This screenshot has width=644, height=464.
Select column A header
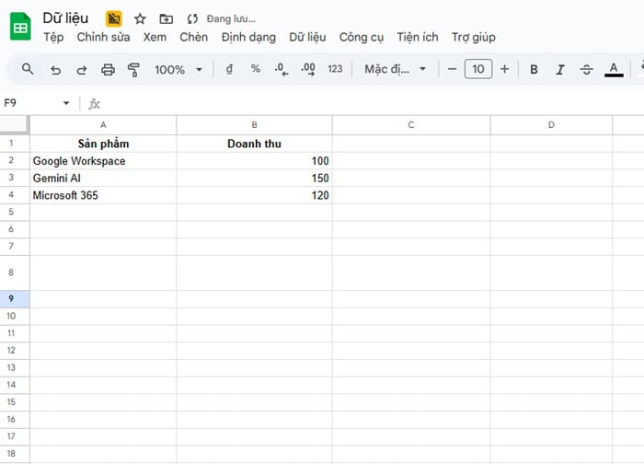(103, 125)
